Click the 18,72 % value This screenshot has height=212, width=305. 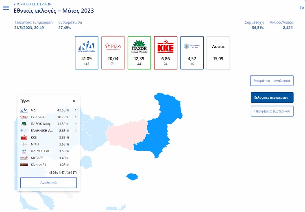(x=63, y=117)
